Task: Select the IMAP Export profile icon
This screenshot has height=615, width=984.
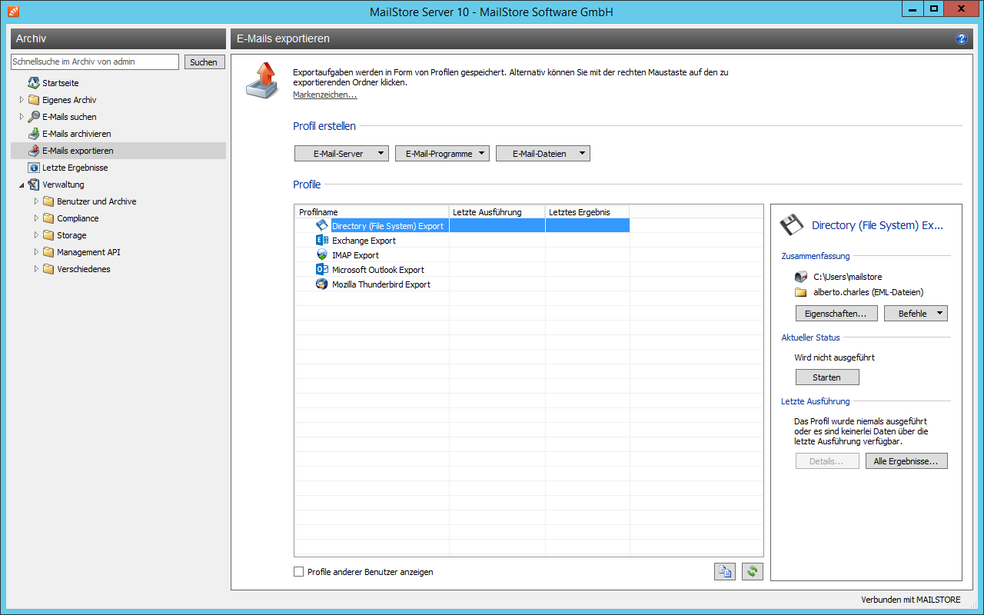Action: (322, 254)
